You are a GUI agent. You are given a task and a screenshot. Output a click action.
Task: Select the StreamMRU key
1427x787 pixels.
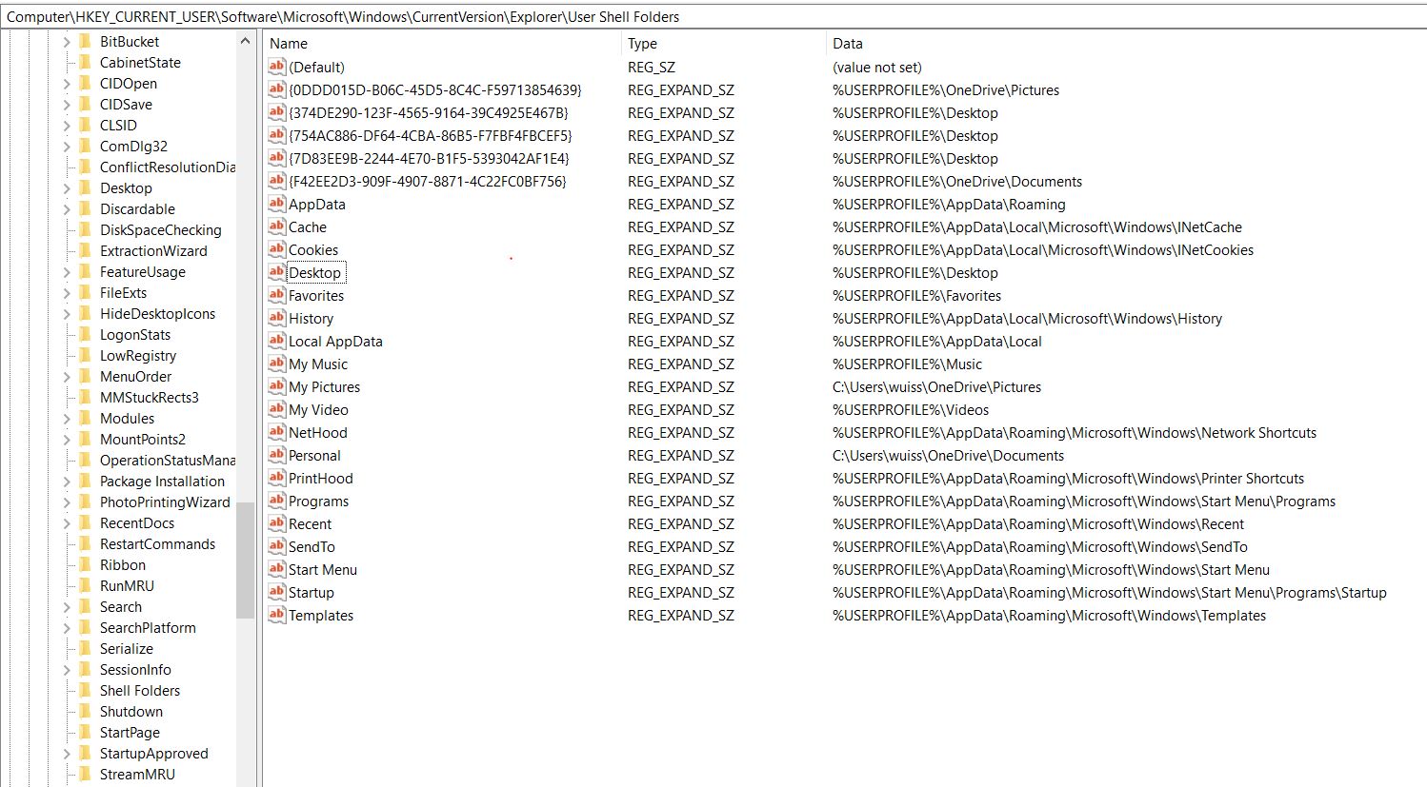137,774
